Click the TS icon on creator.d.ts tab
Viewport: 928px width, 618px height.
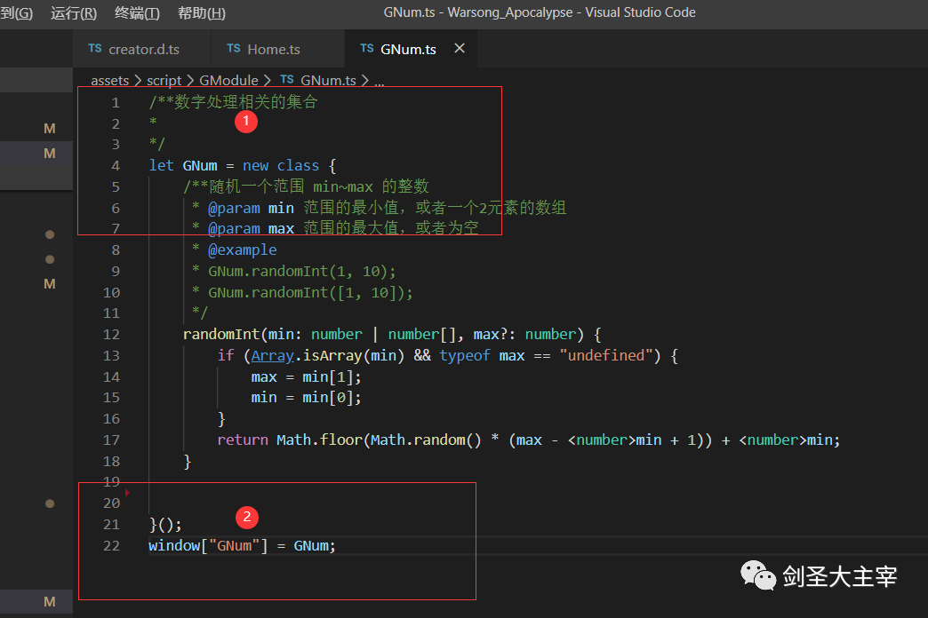(x=95, y=49)
